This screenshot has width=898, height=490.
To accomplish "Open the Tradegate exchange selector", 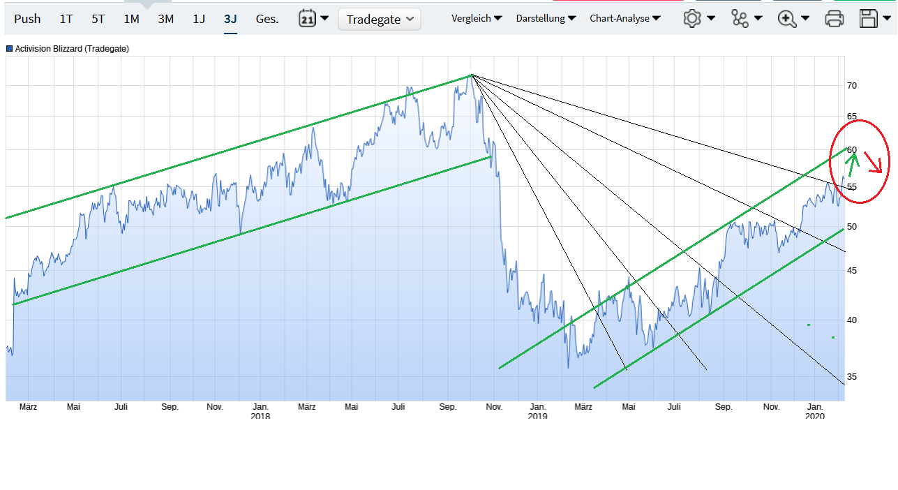I will click(379, 19).
